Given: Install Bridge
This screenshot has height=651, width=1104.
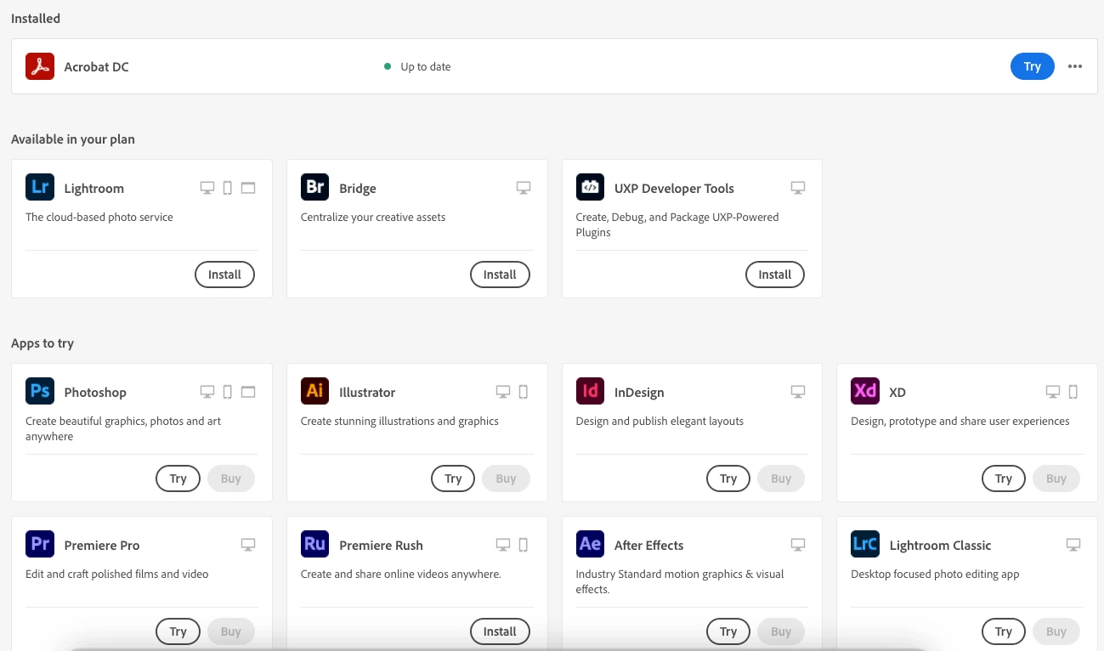Looking at the screenshot, I should point(500,275).
